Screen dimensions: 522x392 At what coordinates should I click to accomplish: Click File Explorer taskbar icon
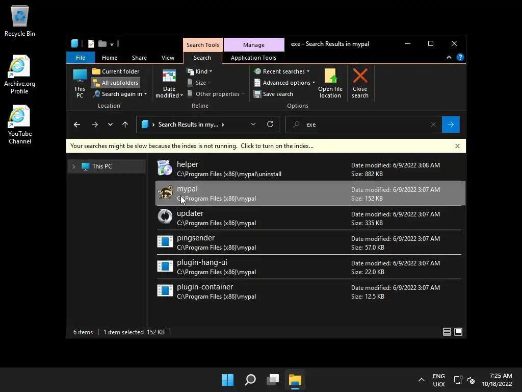point(295,380)
